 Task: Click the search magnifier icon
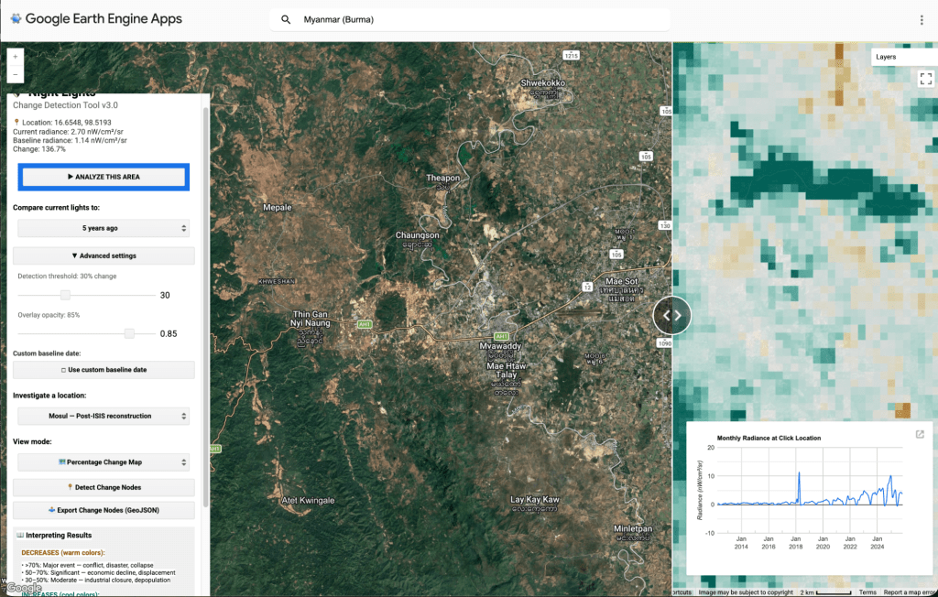[286, 20]
